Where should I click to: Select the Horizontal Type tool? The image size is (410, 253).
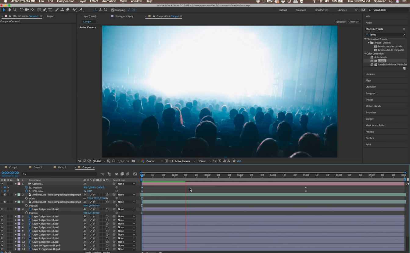click(50, 10)
